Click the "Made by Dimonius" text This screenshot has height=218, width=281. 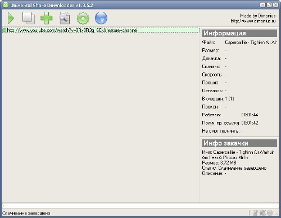[x=258, y=16]
